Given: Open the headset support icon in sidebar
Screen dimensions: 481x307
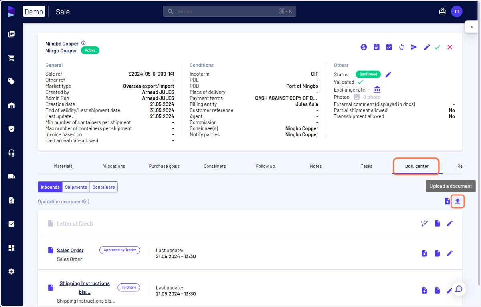Looking at the screenshot, I should 11,153.
